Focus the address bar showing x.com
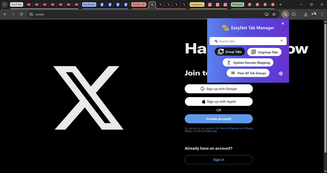Image resolution: width=327 pixels, height=173 pixels. coord(146,14)
